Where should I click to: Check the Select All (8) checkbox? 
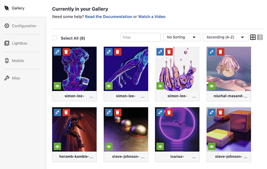55,38
